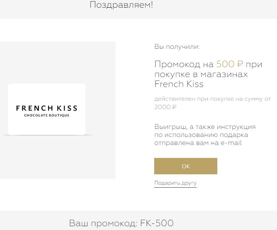This screenshot has width=277, height=230.
Task: Open the "Подарить другу" link
Action: tap(175, 183)
